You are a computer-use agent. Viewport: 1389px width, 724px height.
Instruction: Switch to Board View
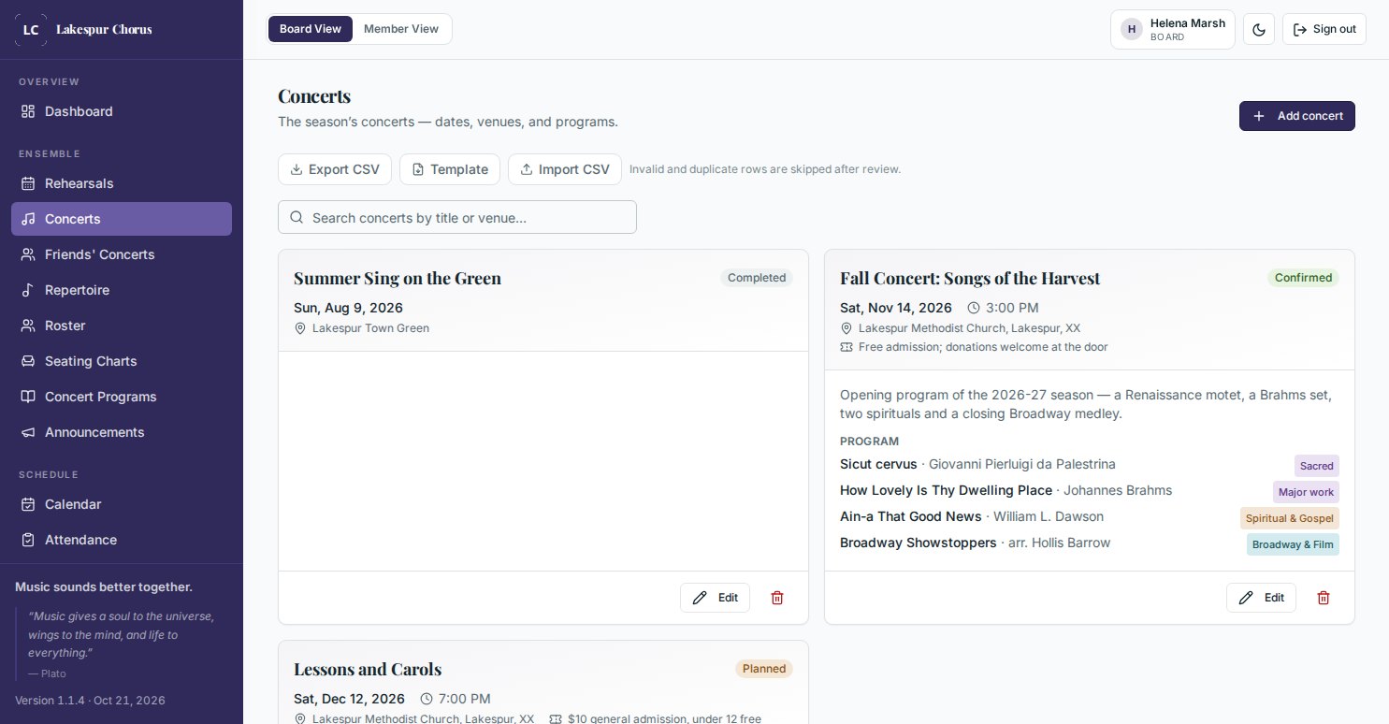[x=311, y=29]
